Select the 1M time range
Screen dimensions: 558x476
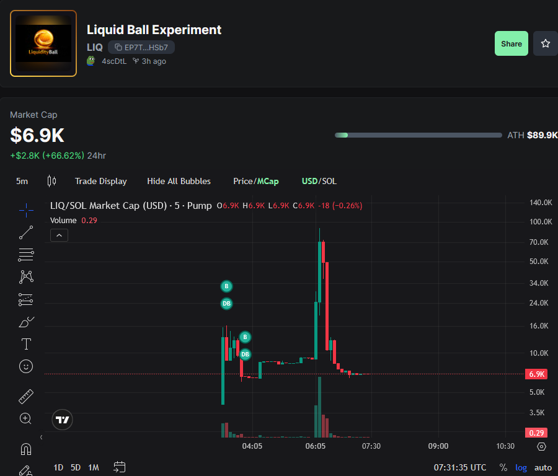tap(94, 467)
